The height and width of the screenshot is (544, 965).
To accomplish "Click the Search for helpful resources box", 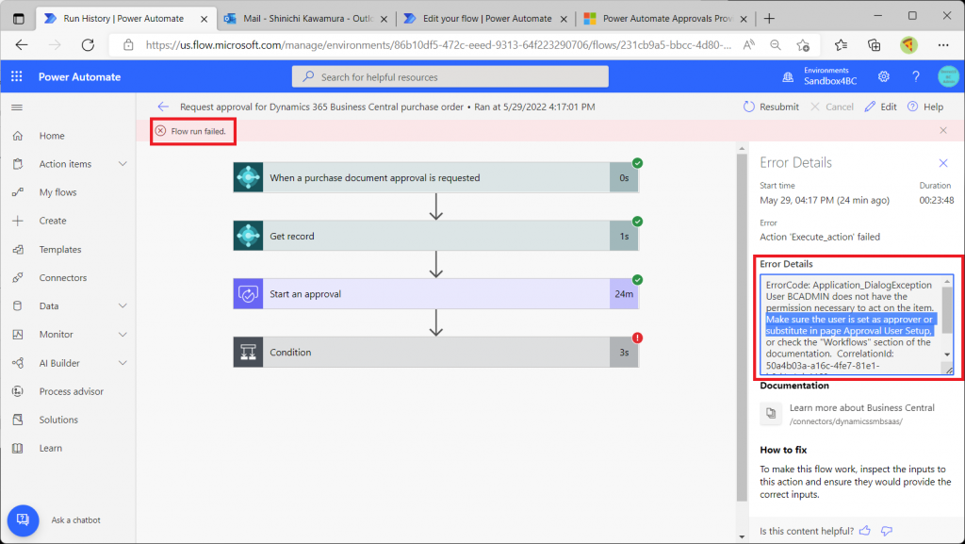I will coord(450,77).
